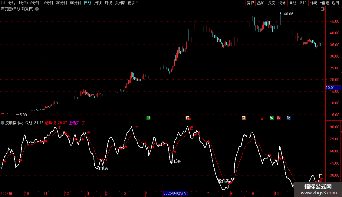Click the 逢低买 signal near April
The width and height of the screenshot is (342, 197).
click(176, 162)
